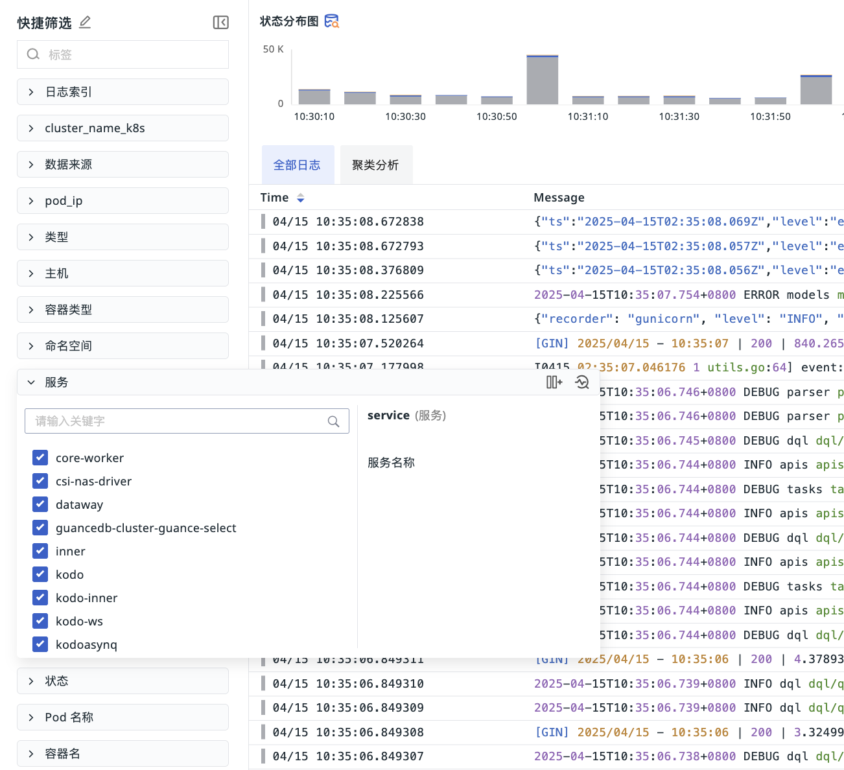This screenshot has width=844, height=770.
Task: Open the 10:35:08.672838 log entry
Action: point(348,222)
